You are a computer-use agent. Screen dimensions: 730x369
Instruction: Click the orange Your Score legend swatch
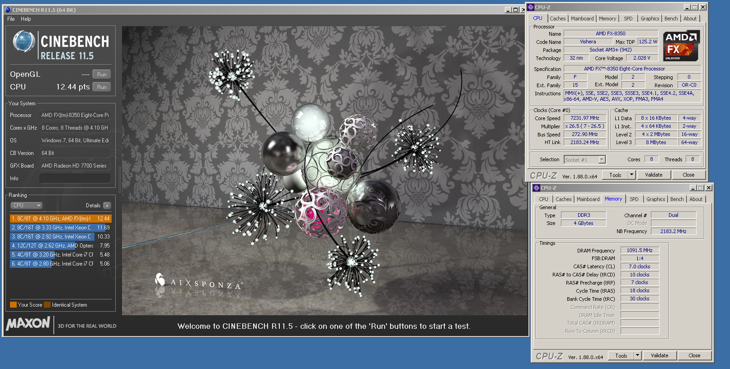[13, 305]
